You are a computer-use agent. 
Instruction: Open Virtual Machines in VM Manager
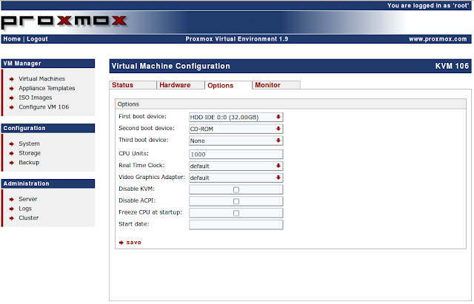41,79
